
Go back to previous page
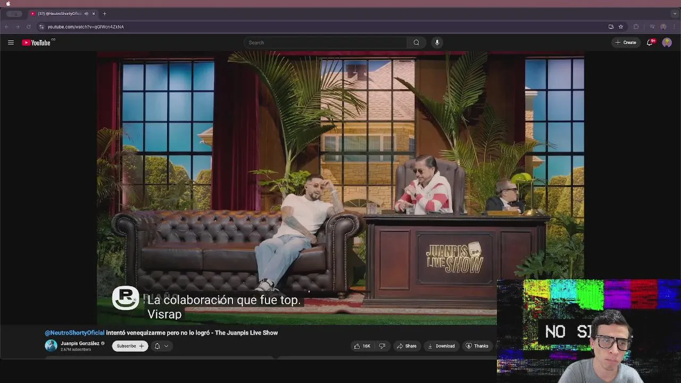[x=6, y=27]
